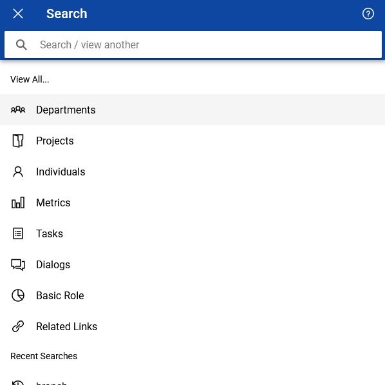The image size is (385, 385).
Task: Click the magnifying glass search icon
Action: 21,44
